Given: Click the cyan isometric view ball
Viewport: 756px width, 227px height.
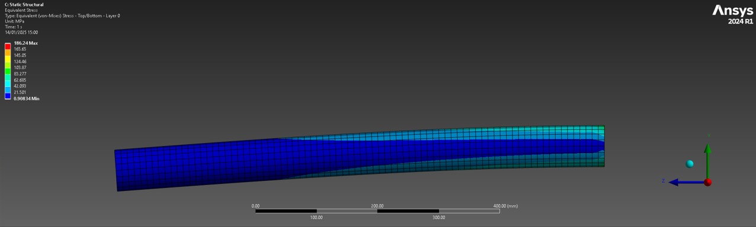Looking at the screenshot, I should click(x=690, y=164).
